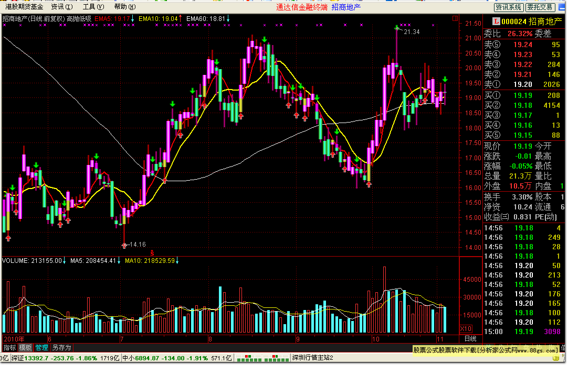Open the 港股期货基金 menu

click(x=24, y=6)
